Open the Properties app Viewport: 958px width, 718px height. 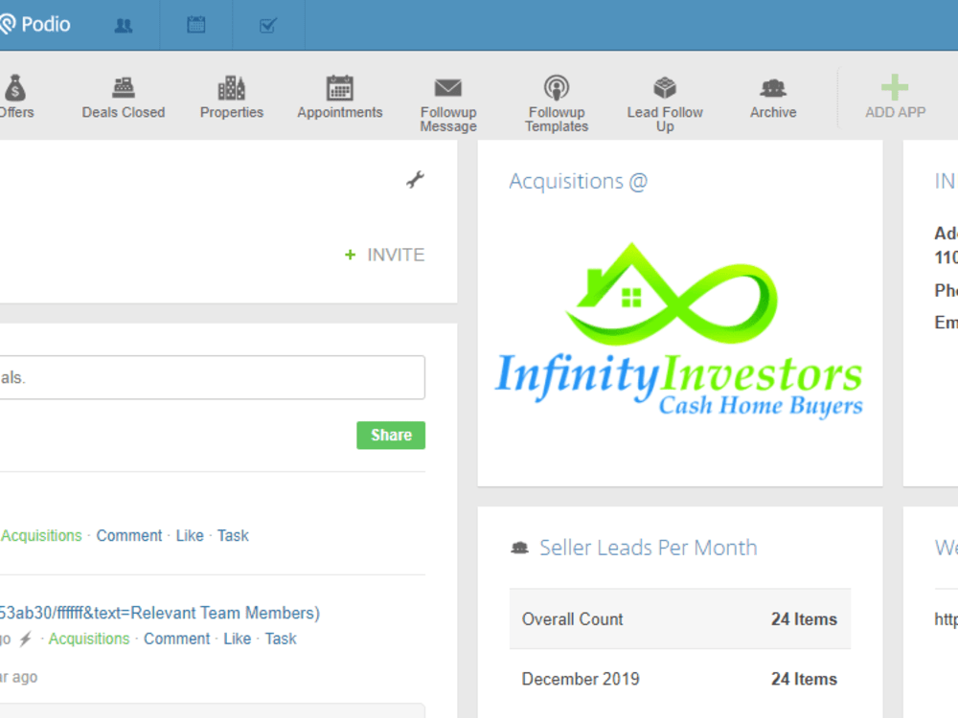(232, 97)
